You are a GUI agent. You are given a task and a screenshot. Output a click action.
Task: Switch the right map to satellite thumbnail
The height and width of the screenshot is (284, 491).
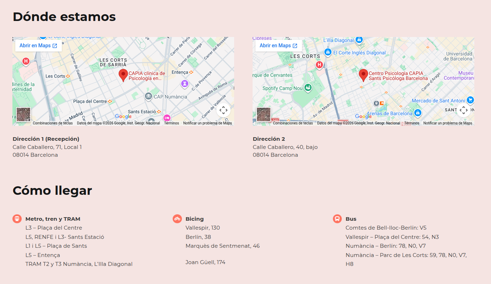[x=264, y=114]
